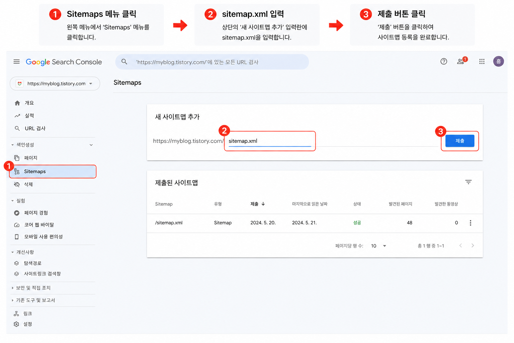514x343 pixels.
Task: Click the layers icon beside 탐색경로
Action: click(x=16, y=263)
